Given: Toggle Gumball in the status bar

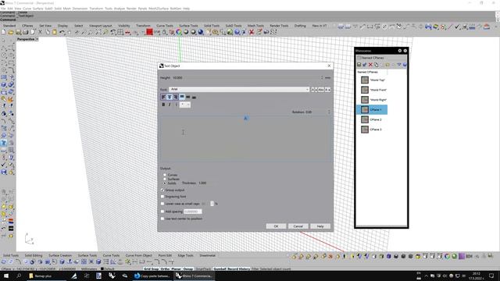Looking at the screenshot, I should 220,269.
